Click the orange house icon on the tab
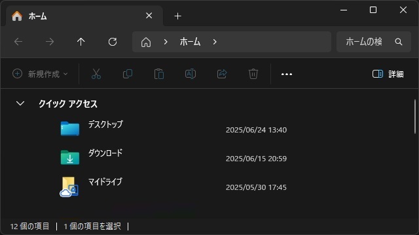This screenshot has height=235, width=419. coord(17,16)
